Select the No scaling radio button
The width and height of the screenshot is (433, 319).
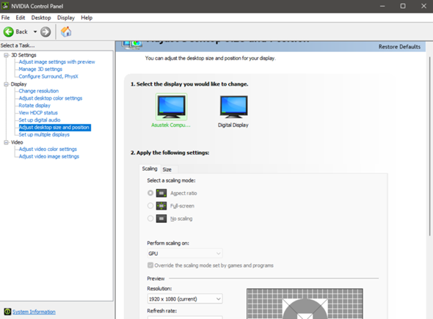(x=150, y=219)
